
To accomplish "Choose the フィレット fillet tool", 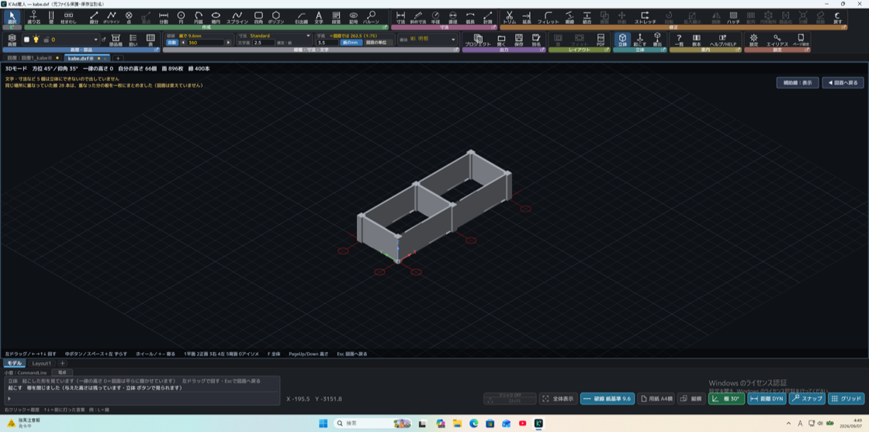I will 548,17.
